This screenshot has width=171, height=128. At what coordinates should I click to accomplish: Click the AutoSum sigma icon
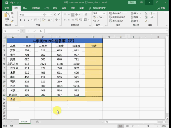146,13
